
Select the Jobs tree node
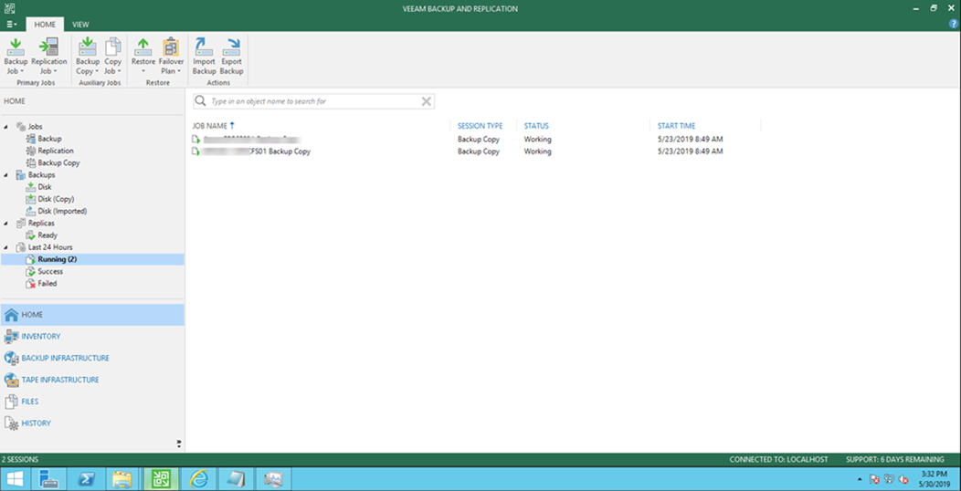(29, 127)
